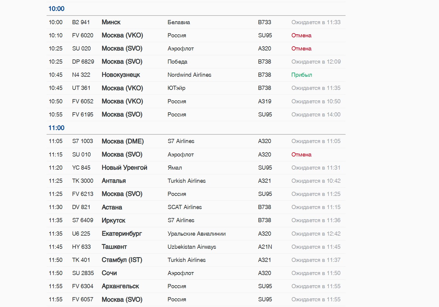Open the Новокузнецк arrival N4 322

tap(196, 75)
